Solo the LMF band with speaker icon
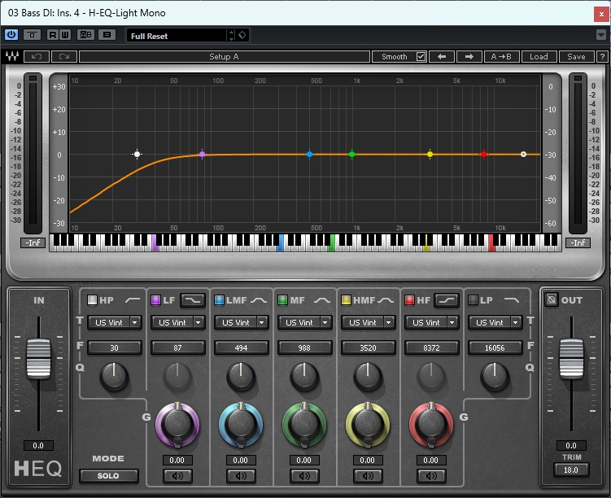This screenshot has width=611, height=498. [241, 476]
